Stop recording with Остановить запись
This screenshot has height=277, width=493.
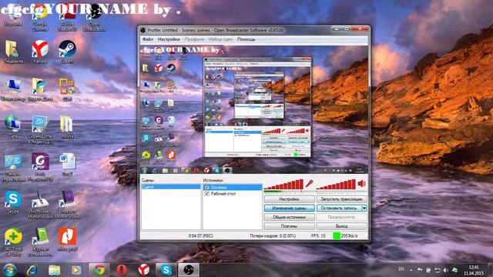(x=339, y=208)
